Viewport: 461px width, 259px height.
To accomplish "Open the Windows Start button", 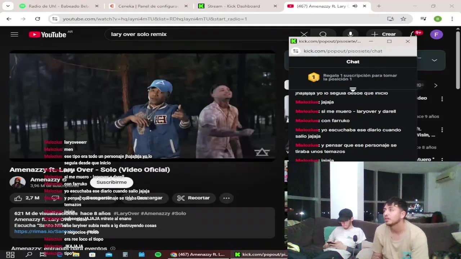I will (x=10, y=255).
